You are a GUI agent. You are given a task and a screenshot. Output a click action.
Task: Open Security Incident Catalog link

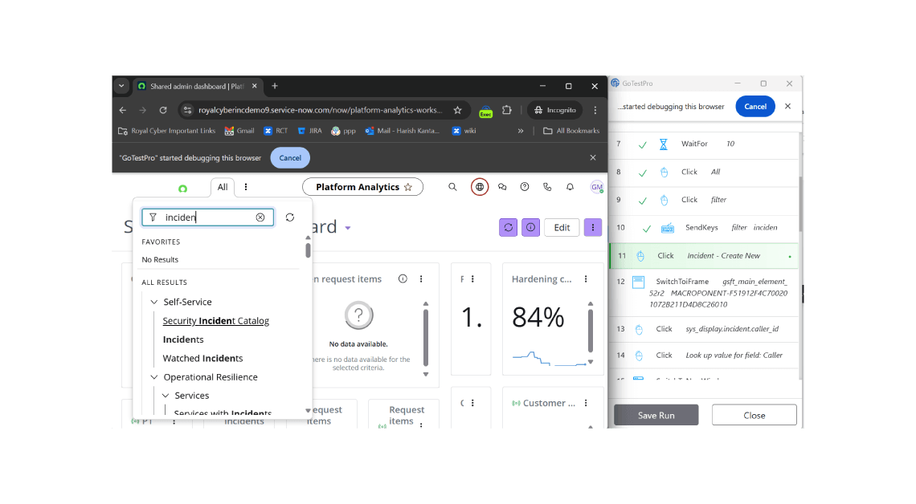pos(215,321)
